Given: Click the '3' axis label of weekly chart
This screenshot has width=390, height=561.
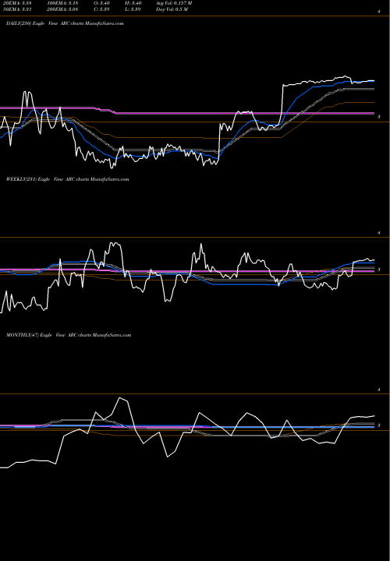Looking at the screenshot, I should click(x=379, y=270).
